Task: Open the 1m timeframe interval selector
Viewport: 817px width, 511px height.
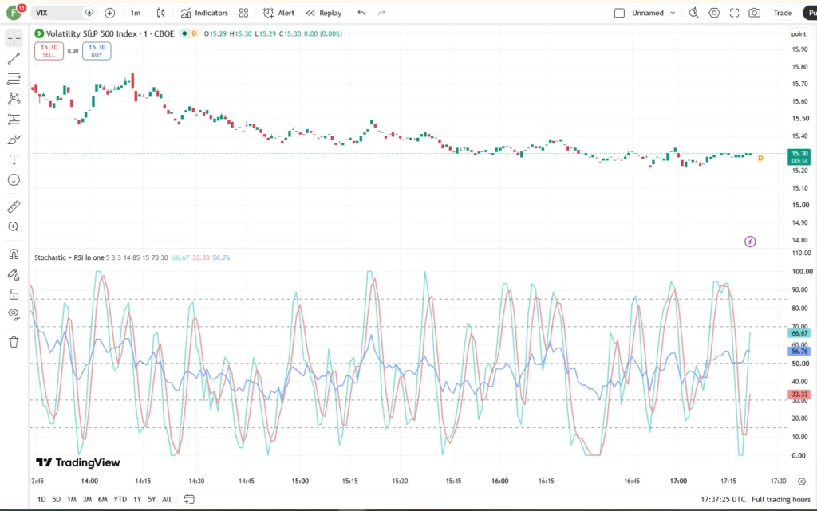Action: coord(136,13)
